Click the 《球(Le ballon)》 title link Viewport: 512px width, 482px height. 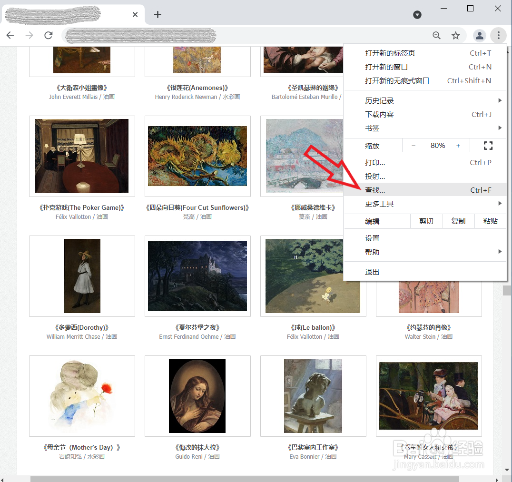[x=313, y=327]
